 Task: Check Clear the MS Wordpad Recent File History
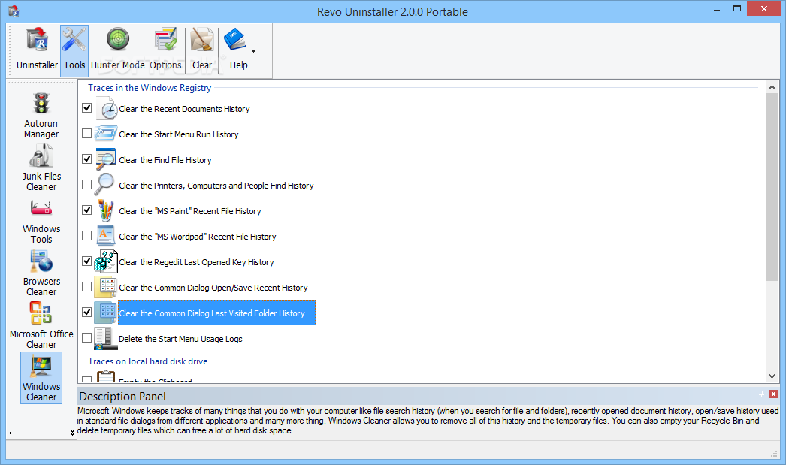[x=86, y=236]
